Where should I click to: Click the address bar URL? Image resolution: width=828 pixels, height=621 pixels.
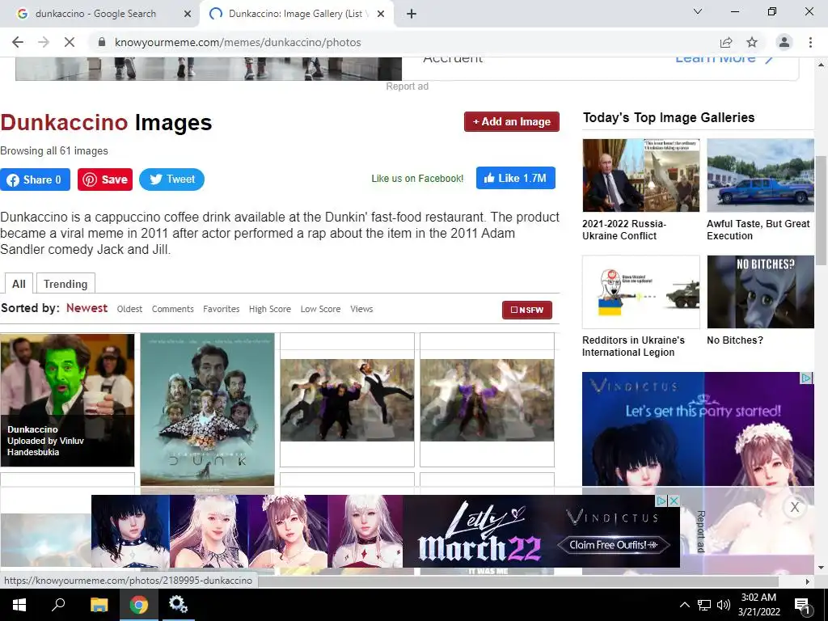238,42
